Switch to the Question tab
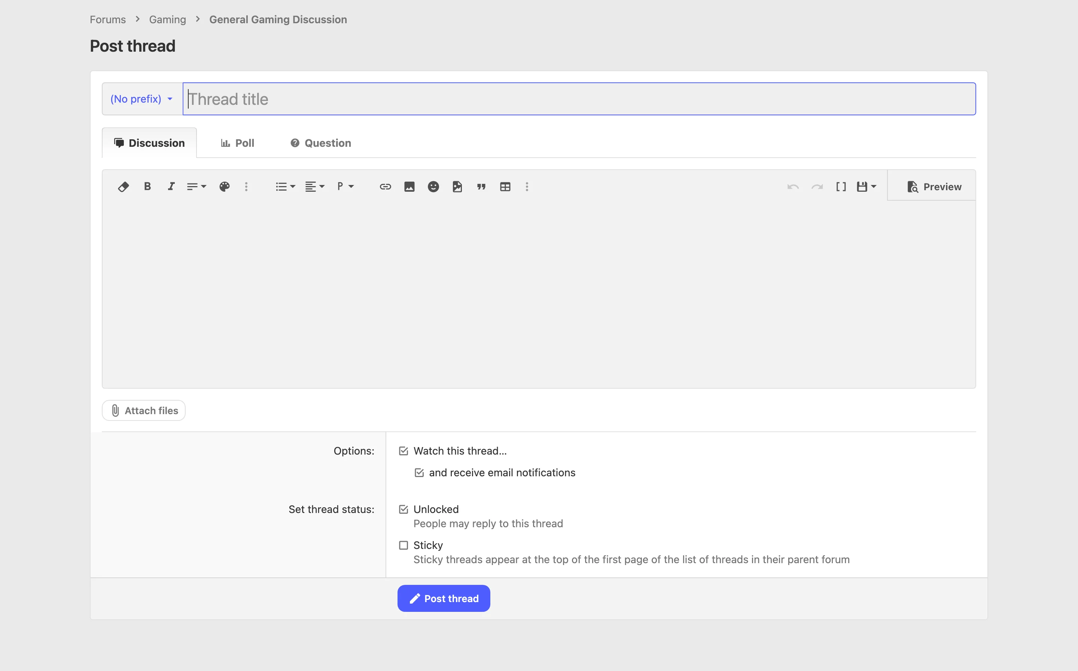 (x=320, y=143)
